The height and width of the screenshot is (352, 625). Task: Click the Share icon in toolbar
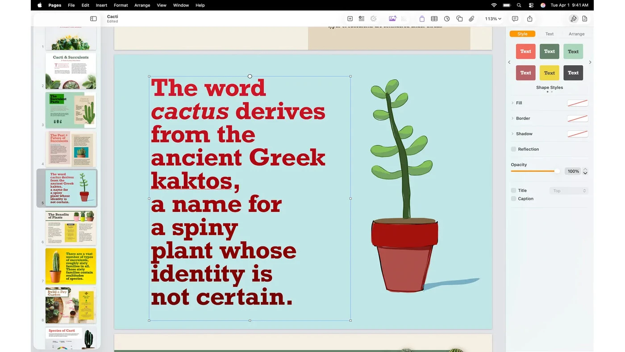click(x=529, y=19)
